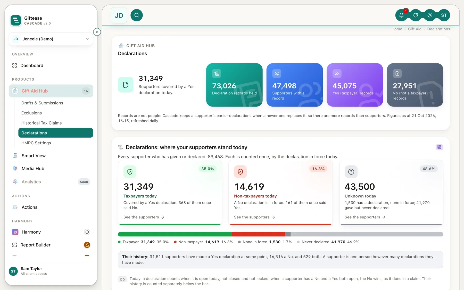464x290 pixels.
Task: Click the green Taxpayer segment of the bar
Action: (175, 234)
